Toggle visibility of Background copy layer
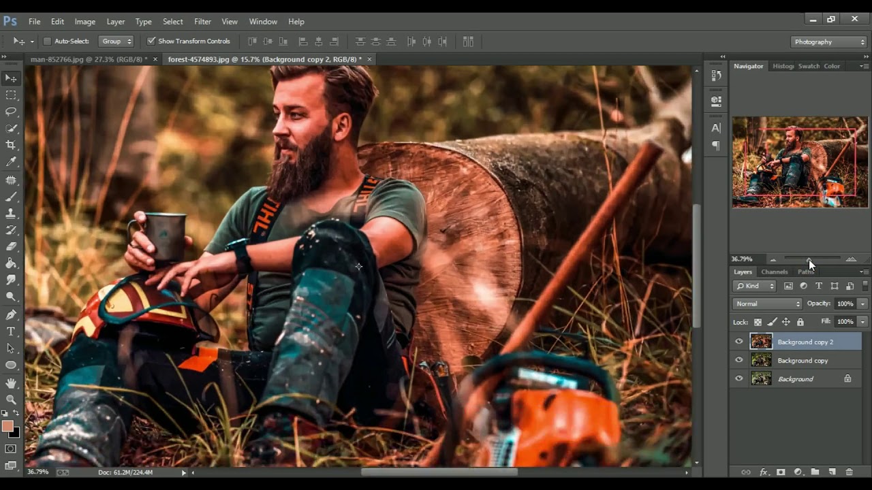The width and height of the screenshot is (872, 490). coord(739,360)
